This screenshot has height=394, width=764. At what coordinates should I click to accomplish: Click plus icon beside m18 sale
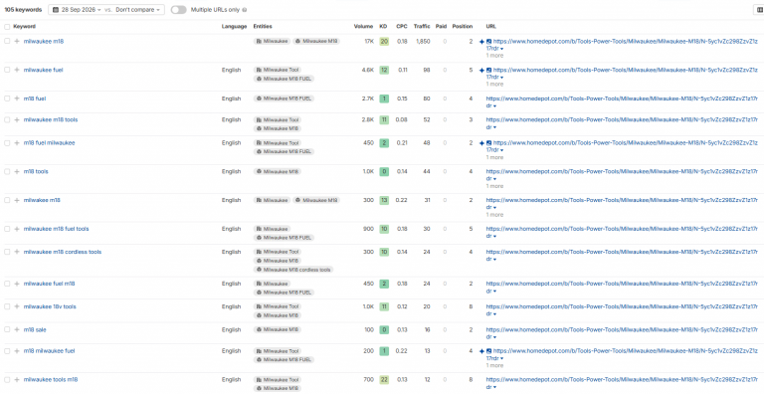click(x=17, y=329)
